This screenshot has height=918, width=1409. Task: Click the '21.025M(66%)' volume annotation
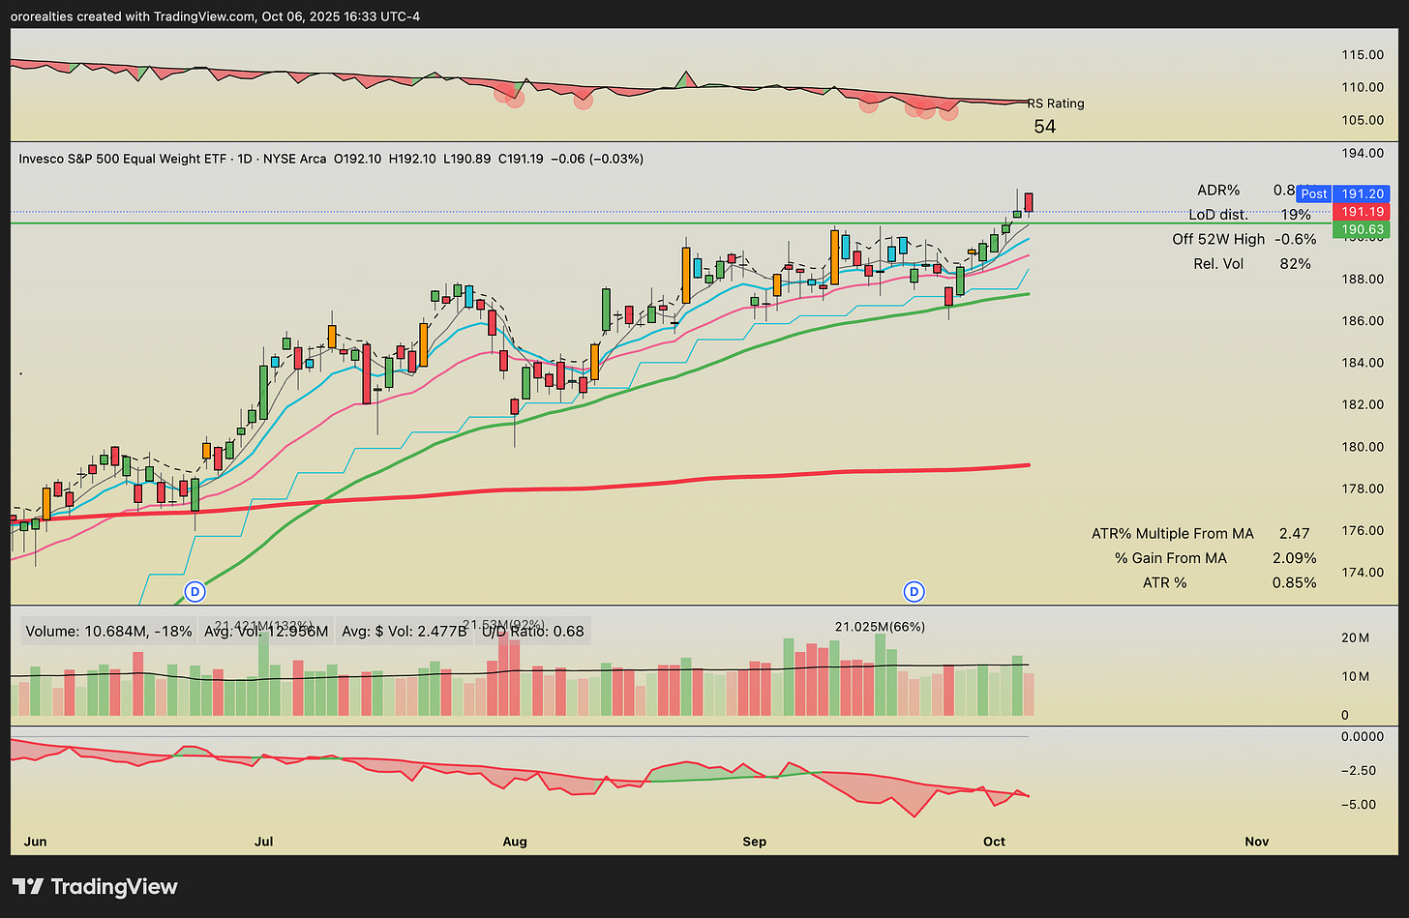880,627
